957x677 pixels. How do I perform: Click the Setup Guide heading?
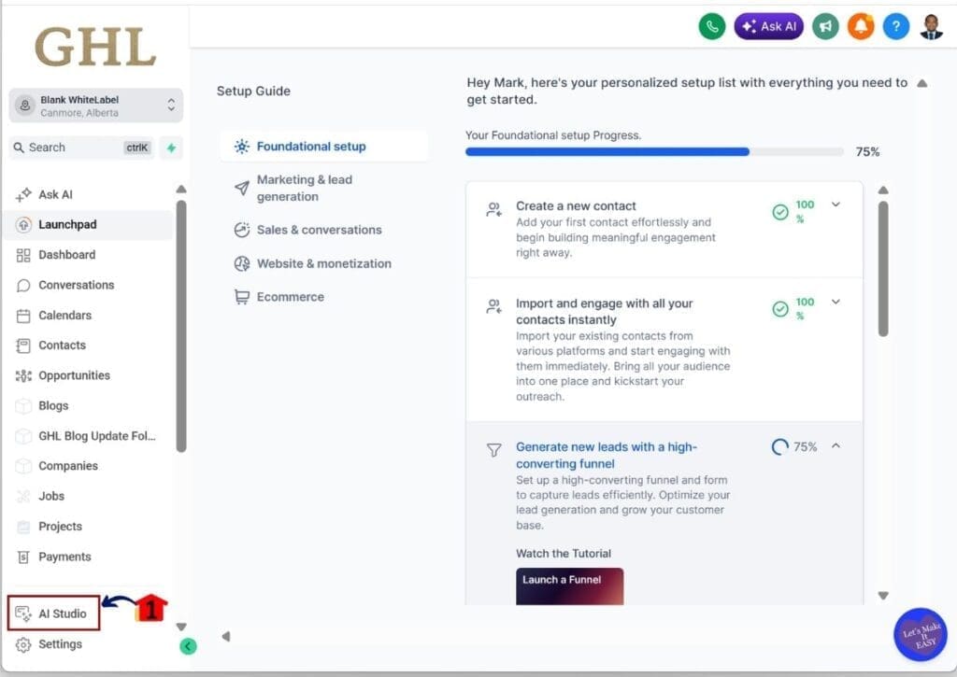pyautogui.click(x=253, y=91)
